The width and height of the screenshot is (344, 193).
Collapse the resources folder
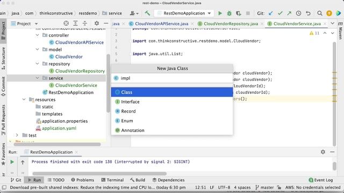(x=24, y=100)
